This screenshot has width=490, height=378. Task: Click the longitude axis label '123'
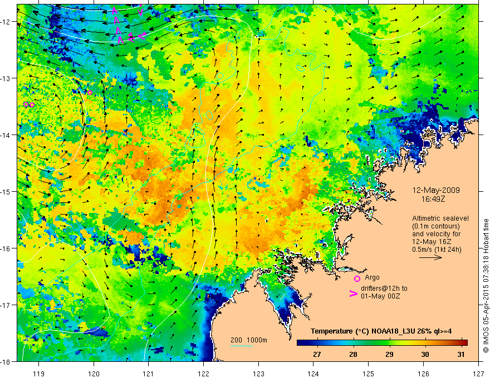pos(258,374)
